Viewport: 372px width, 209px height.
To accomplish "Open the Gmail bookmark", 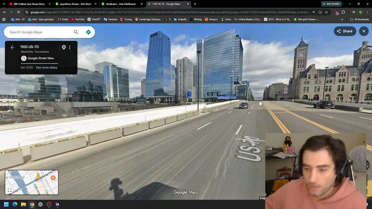I will [x=63, y=19].
